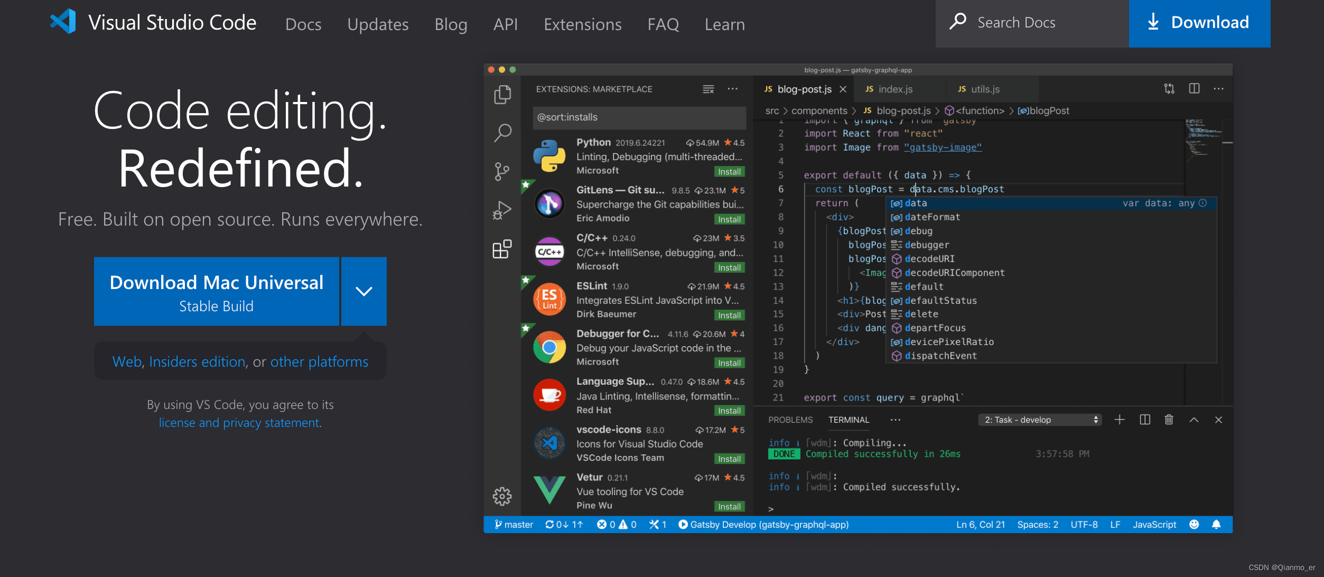
Task: Open the editor more actions ellipsis
Action: 1218,89
